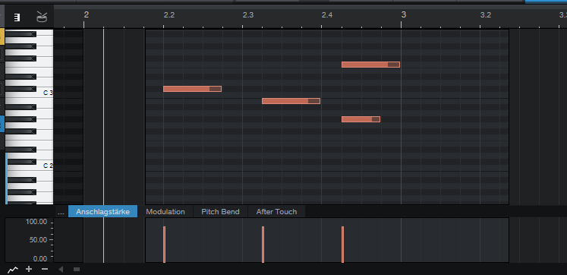This screenshot has height=275, width=567.
Task: Adjust the velocity bar at position 2.2
Action: [x=164, y=245]
